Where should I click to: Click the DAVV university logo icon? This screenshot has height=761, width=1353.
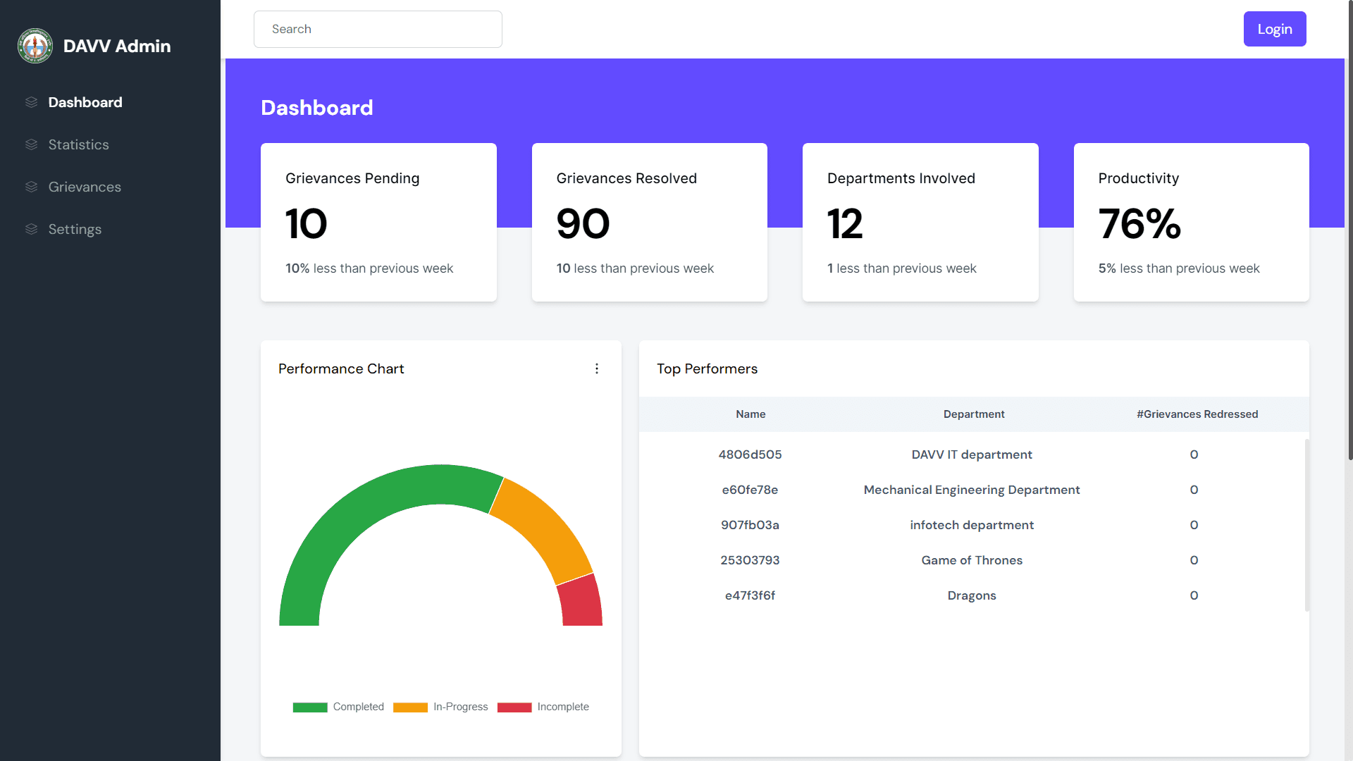point(35,46)
